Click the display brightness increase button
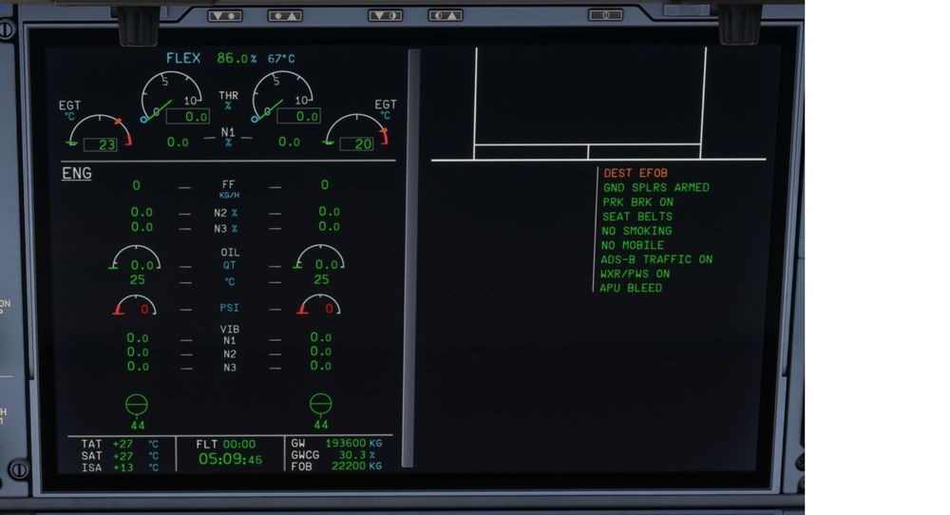 pos(285,16)
